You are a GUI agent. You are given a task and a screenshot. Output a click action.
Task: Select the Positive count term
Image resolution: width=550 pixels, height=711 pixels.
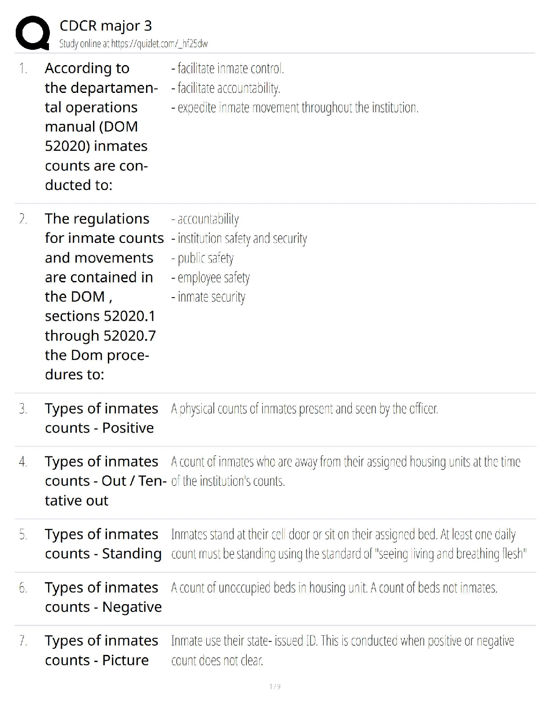[x=101, y=418]
